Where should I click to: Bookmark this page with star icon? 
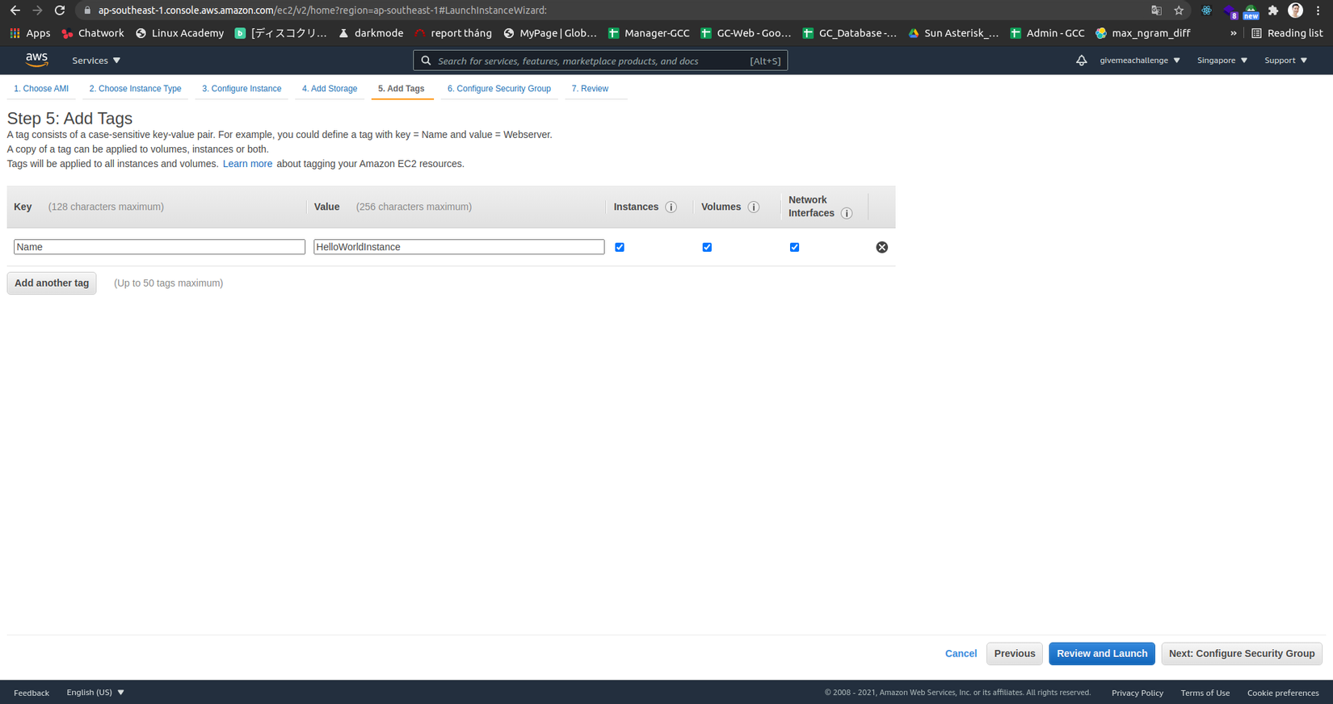pos(1179,10)
